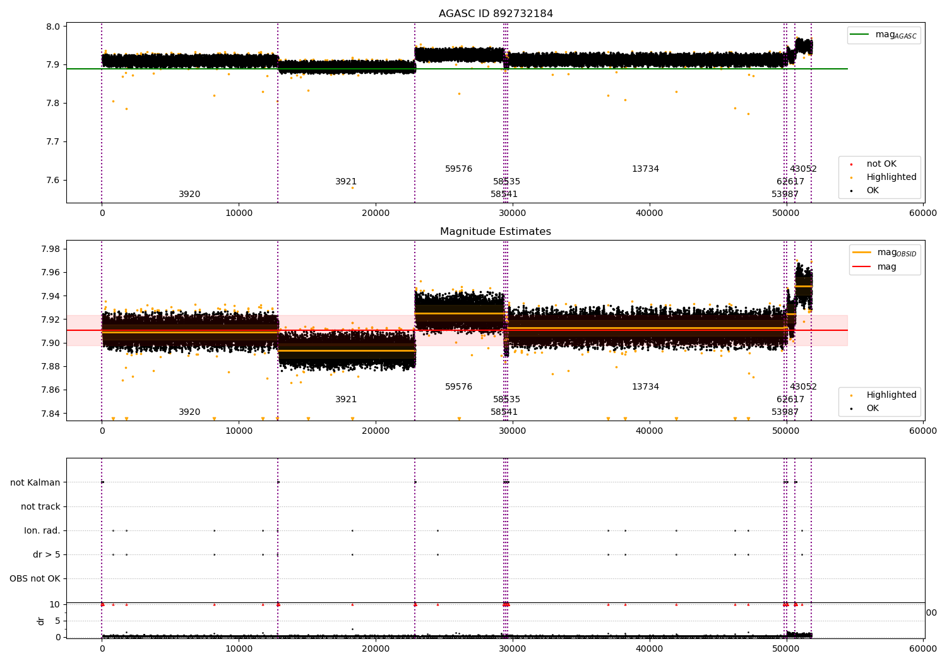Click y-axis tick label 7.98
This screenshot has width=947, height=663.
click(51, 249)
